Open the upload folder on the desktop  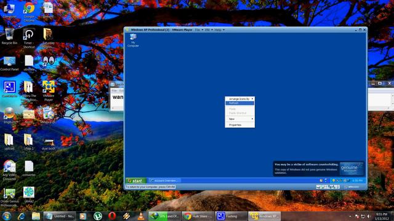[x=9, y=142]
